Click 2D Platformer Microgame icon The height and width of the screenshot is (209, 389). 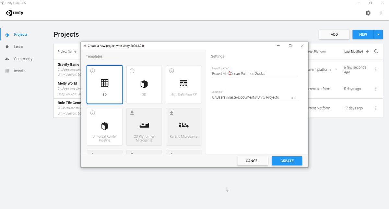(144, 126)
